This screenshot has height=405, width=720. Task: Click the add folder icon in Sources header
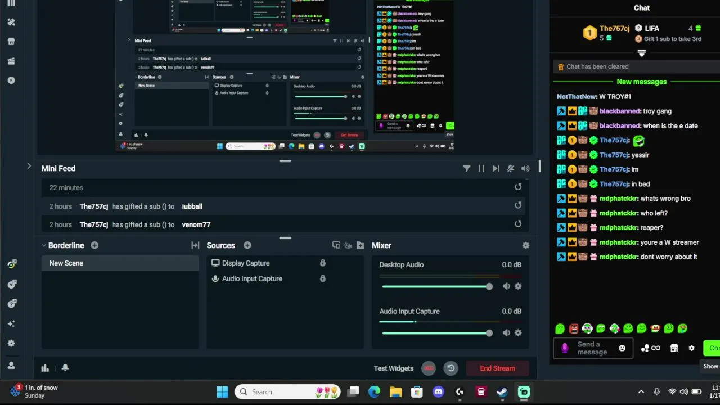point(361,245)
